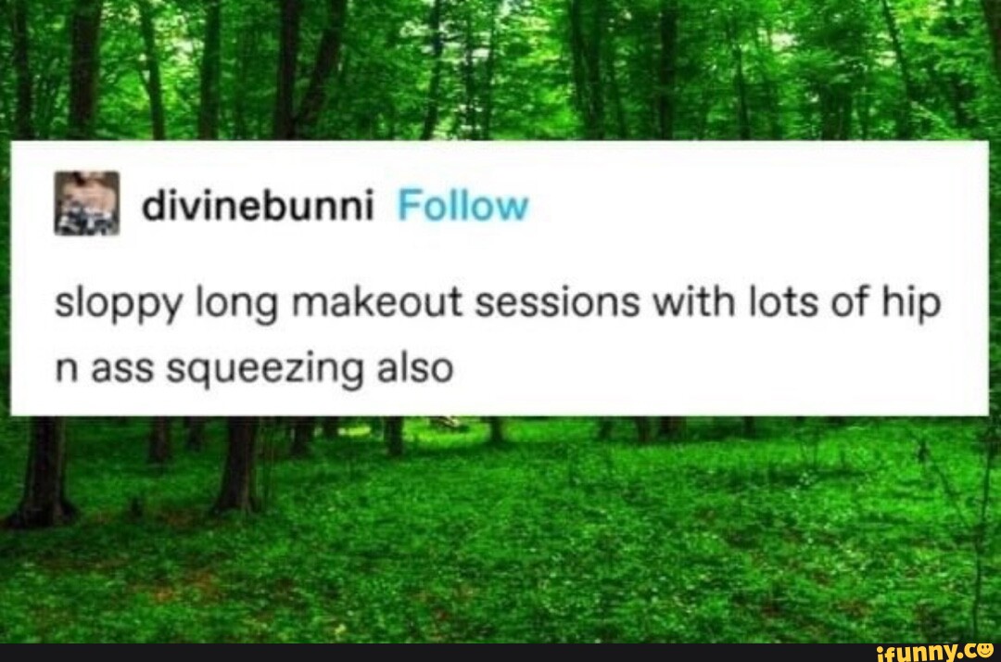Select the word 'sessions' in the post
The width and height of the screenshot is (1001, 662).
[x=557, y=302]
